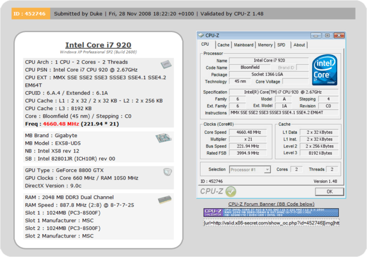
Task: Click the text 'NB : Intel X58 rev 12'
Action: (x=52, y=151)
